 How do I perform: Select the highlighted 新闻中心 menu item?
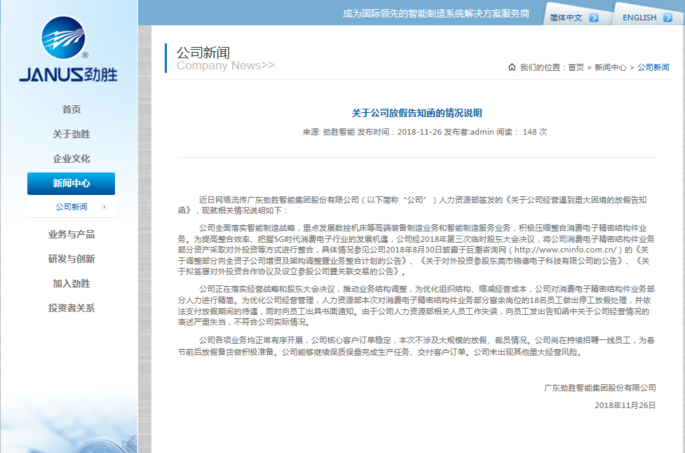coord(71,184)
